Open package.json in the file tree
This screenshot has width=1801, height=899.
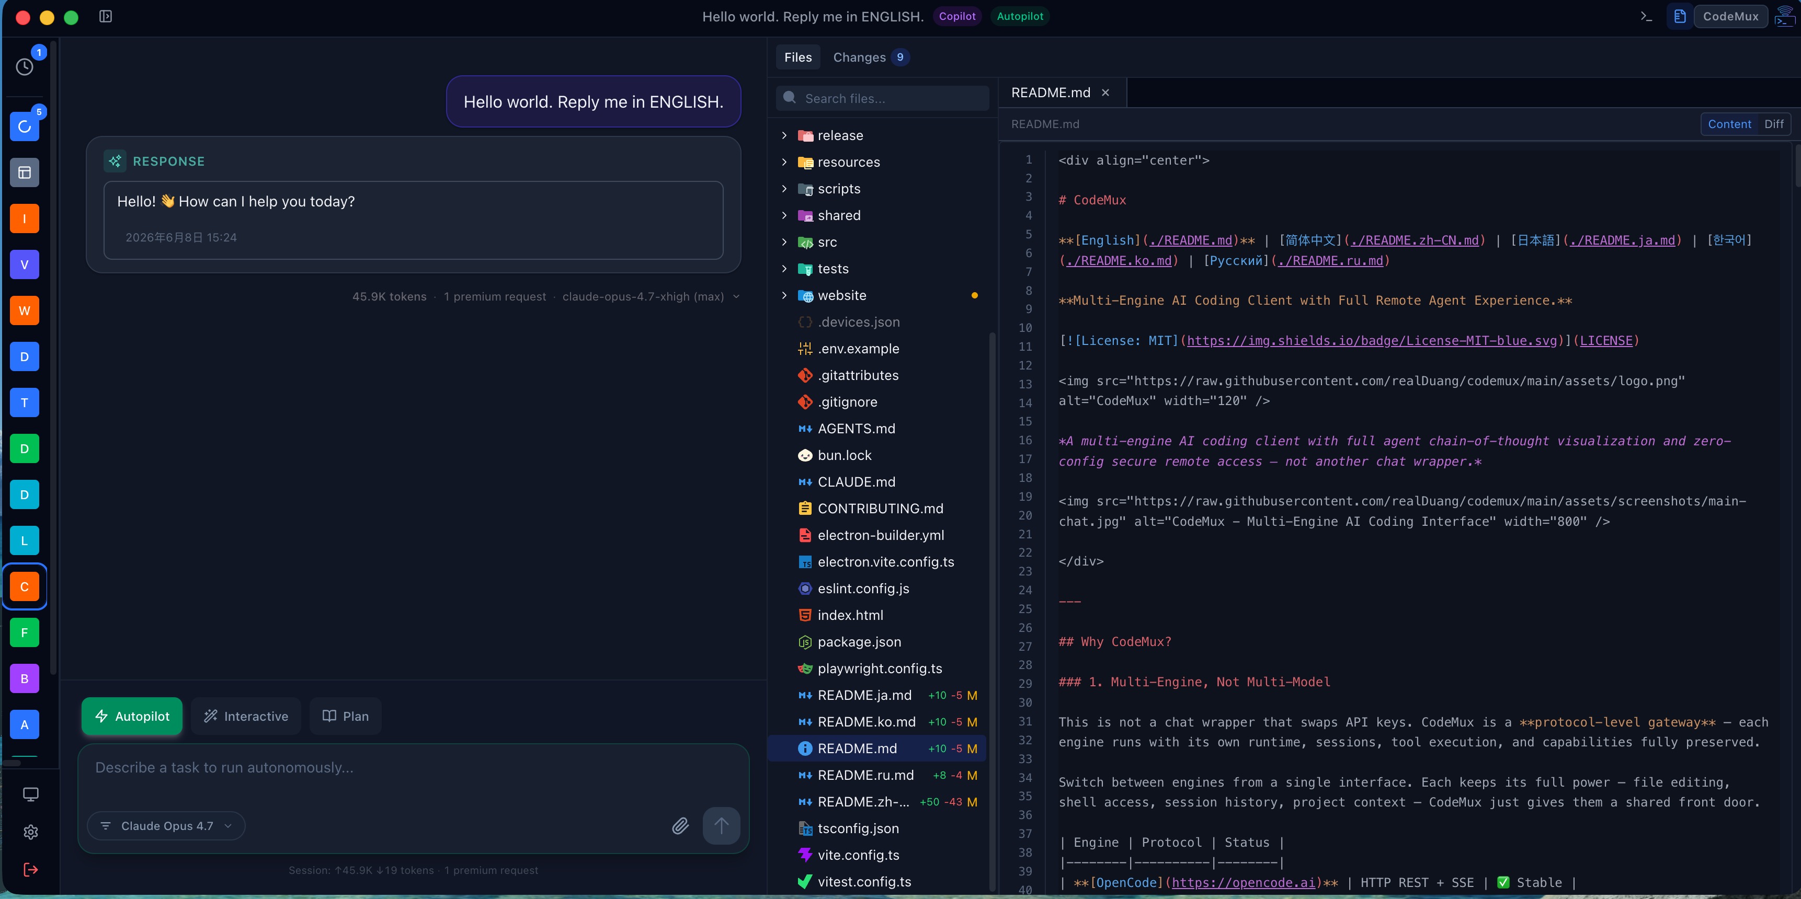877,642
